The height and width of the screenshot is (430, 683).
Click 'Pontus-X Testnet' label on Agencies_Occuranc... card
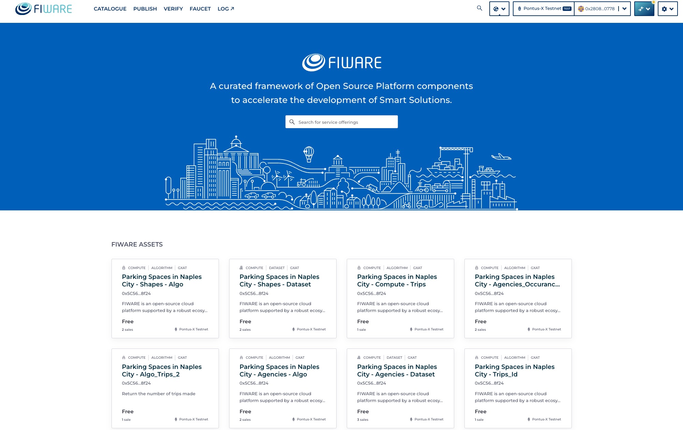547,329
